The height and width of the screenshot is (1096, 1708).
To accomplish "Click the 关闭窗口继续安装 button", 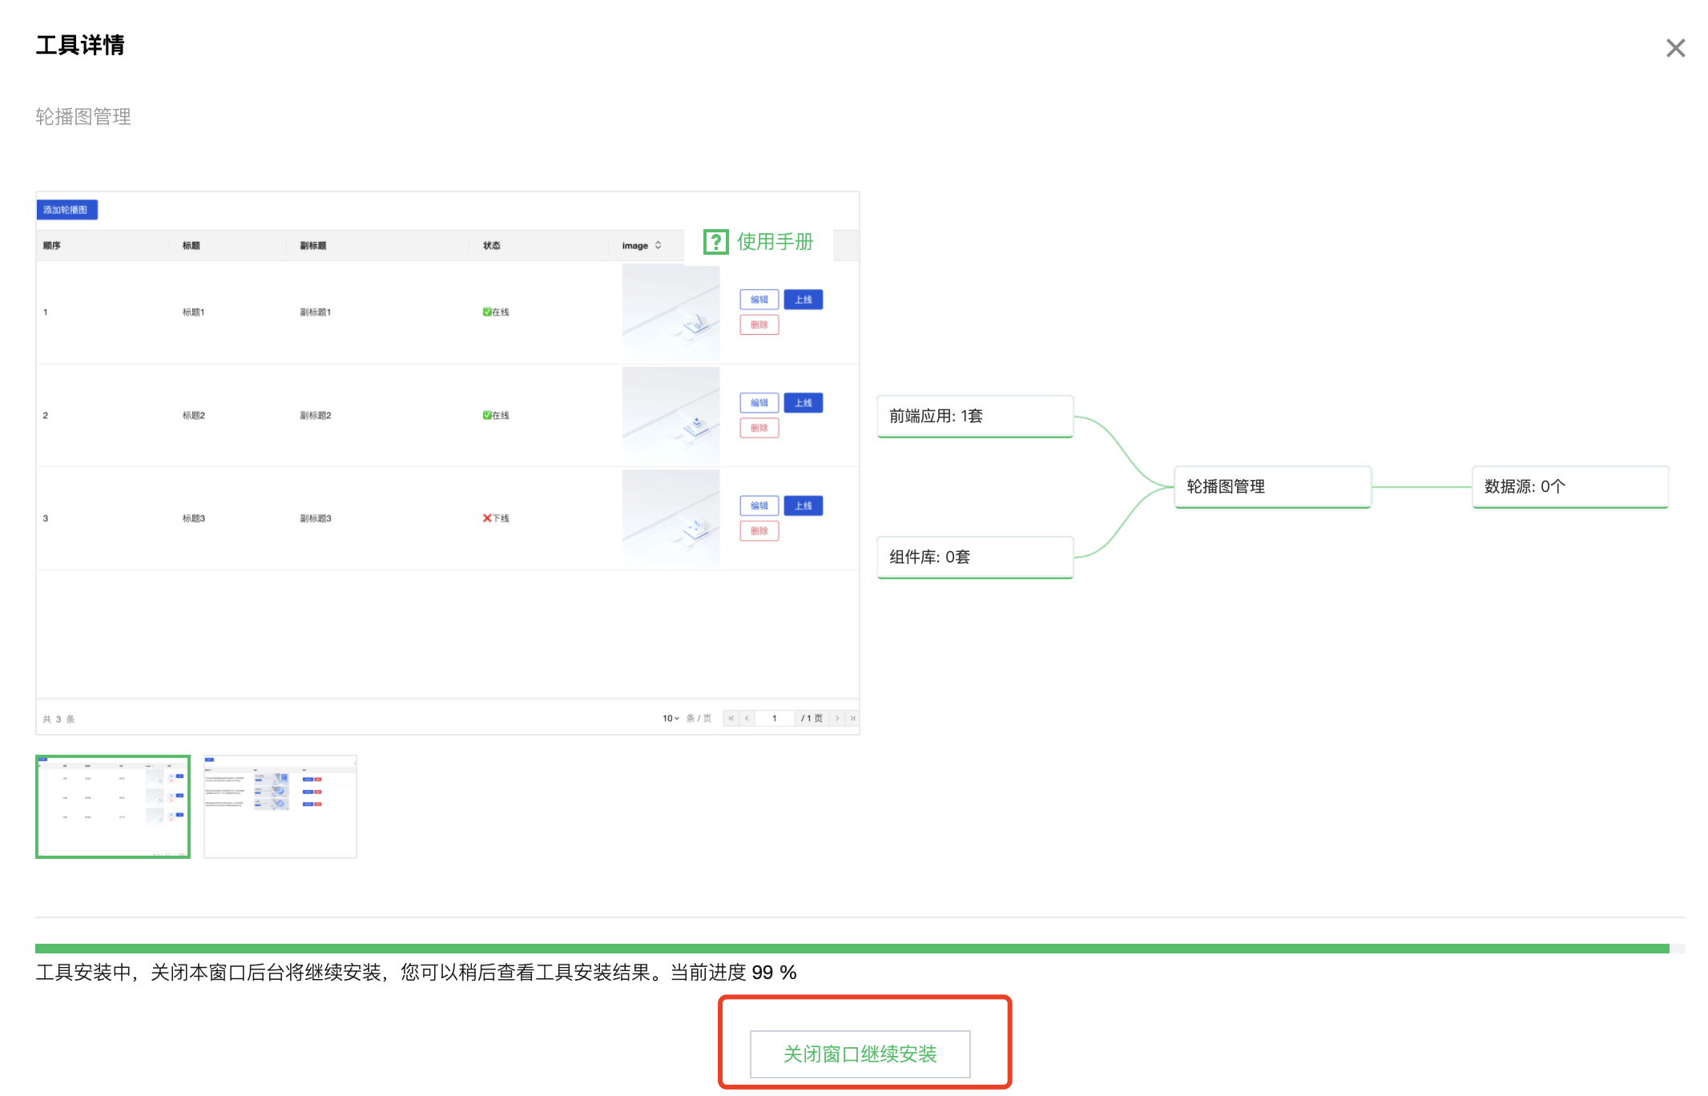I will point(860,1054).
